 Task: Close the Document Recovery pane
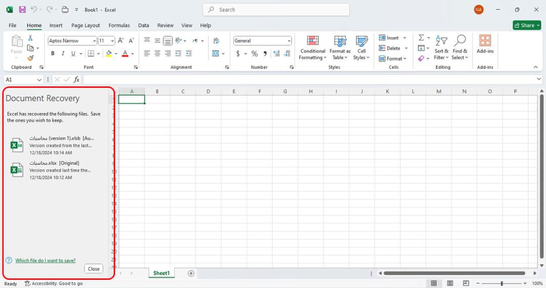click(x=94, y=268)
